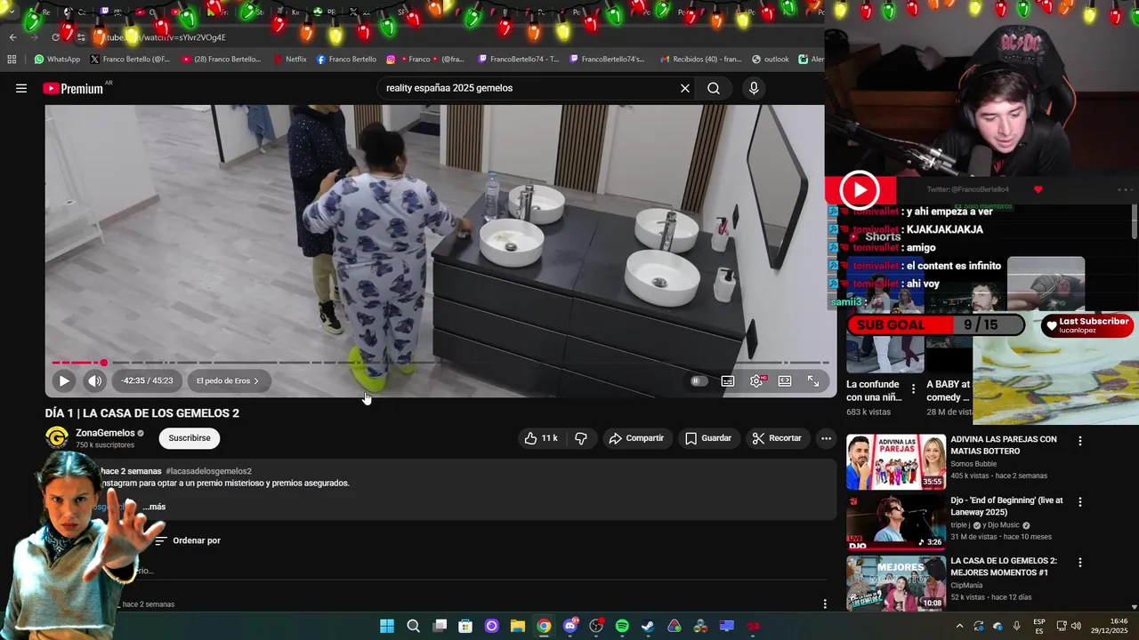Image resolution: width=1139 pixels, height=640 pixels.
Task: Open Windows taskbar search
Action: [413, 626]
